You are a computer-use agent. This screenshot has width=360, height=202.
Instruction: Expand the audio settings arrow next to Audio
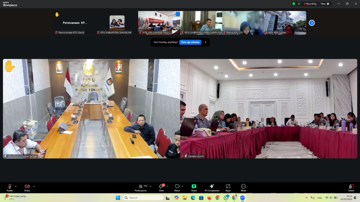pyautogui.click(x=16, y=186)
